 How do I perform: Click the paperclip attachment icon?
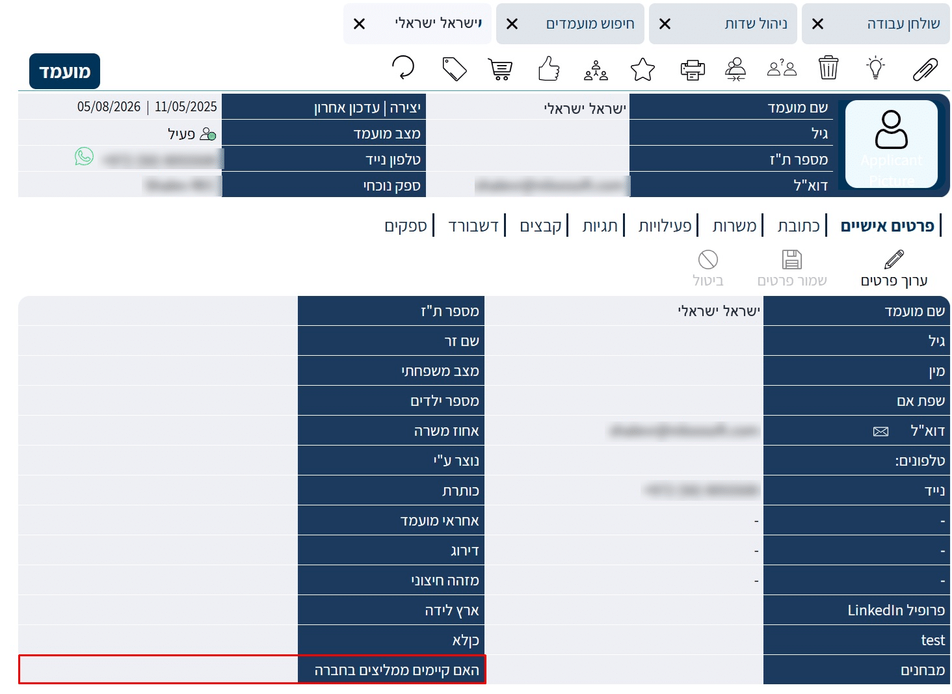[x=925, y=69]
